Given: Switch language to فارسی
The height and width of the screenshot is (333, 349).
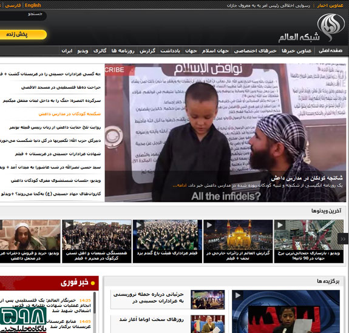Looking at the screenshot, I should click(x=13, y=5).
